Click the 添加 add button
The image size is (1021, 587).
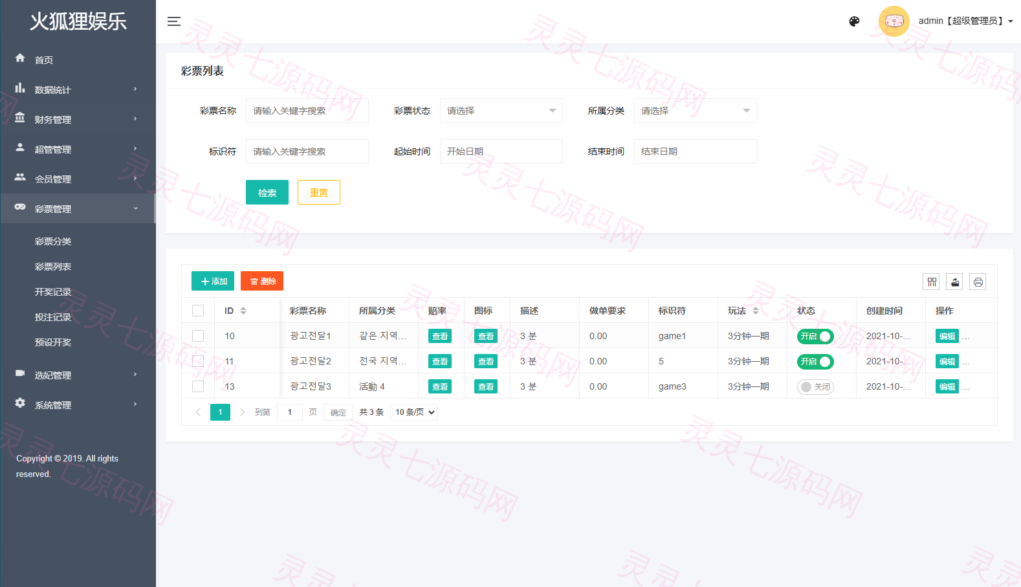coord(213,281)
